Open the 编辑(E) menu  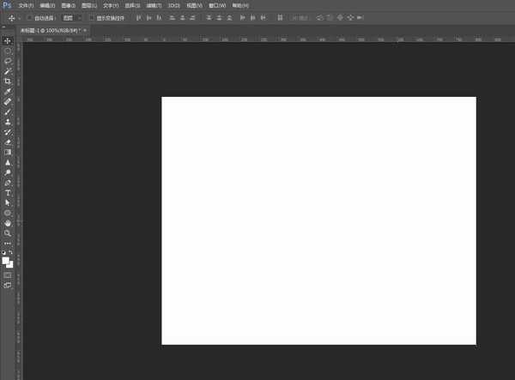[47, 6]
